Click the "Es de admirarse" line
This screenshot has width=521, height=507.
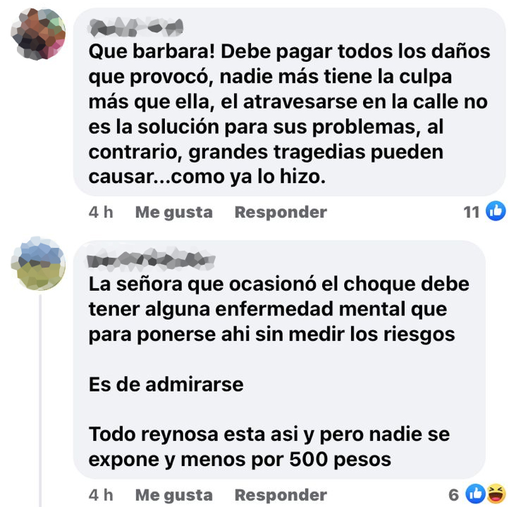[x=166, y=384]
